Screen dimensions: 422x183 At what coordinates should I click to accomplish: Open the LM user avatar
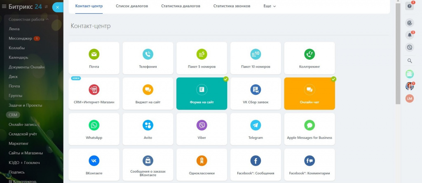410,99
